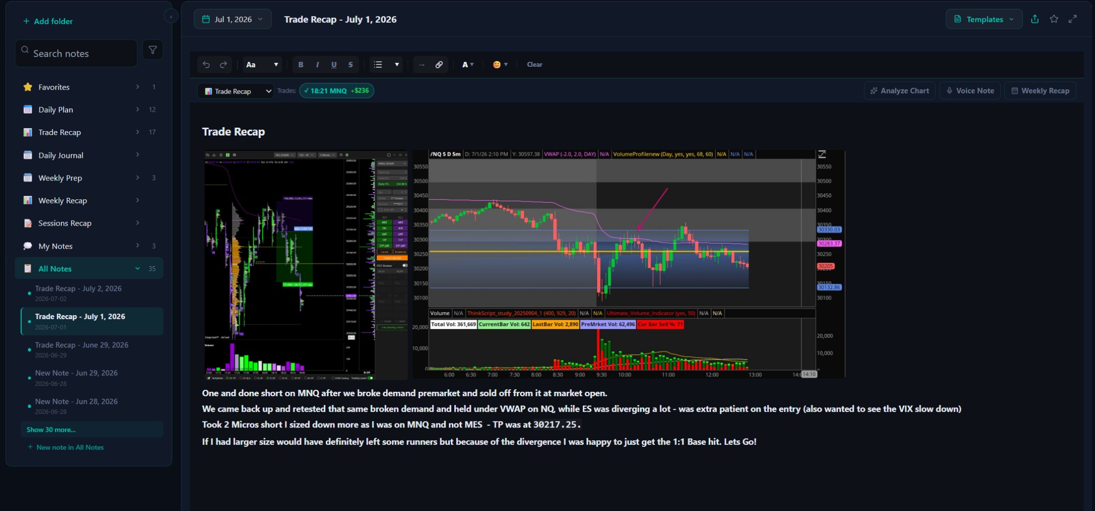This screenshot has width=1095, height=511.
Task: Open note Trade Recap - June 29, 2026
Action: click(x=92, y=350)
